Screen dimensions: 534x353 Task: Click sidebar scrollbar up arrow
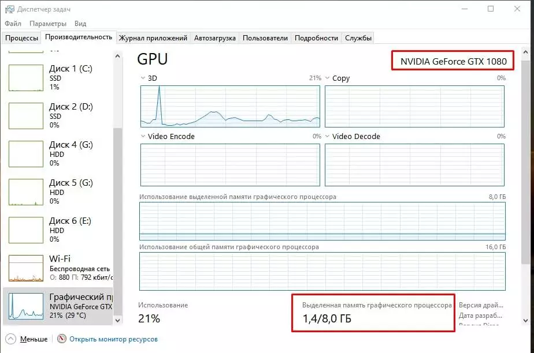point(117,56)
